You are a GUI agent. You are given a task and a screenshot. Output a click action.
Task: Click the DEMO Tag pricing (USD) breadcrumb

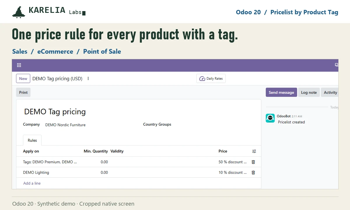click(x=57, y=78)
